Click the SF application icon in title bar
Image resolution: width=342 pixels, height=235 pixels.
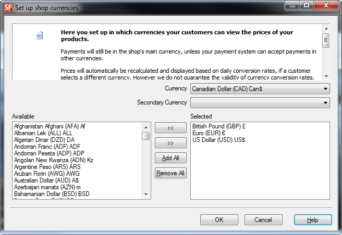tap(8, 7)
